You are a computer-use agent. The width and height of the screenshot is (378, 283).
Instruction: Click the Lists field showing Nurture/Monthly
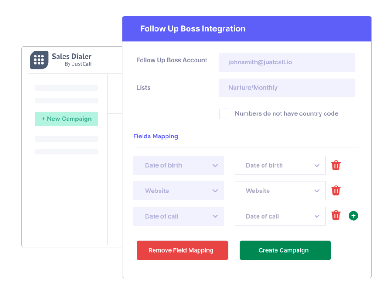[x=286, y=88]
